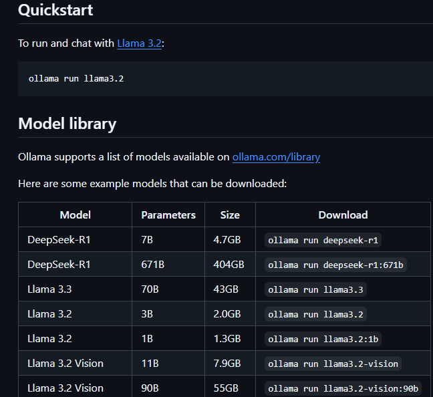Click the Quickstart heading
433x397 pixels.
(55, 11)
